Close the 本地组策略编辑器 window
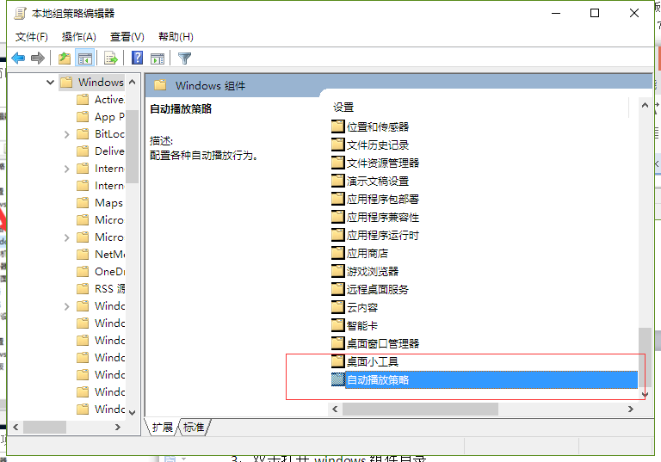 pyautogui.click(x=634, y=14)
